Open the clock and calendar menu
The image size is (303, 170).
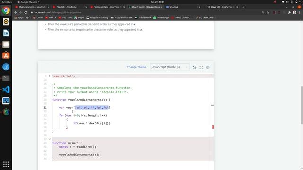tap(158, 2)
